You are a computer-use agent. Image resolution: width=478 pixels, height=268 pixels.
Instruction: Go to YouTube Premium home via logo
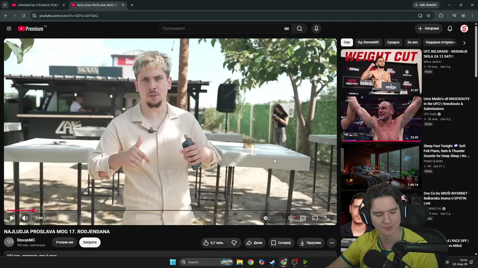tap(31, 29)
